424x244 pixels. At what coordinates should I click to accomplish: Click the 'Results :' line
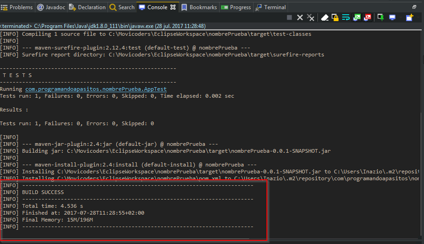(x=14, y=110)
